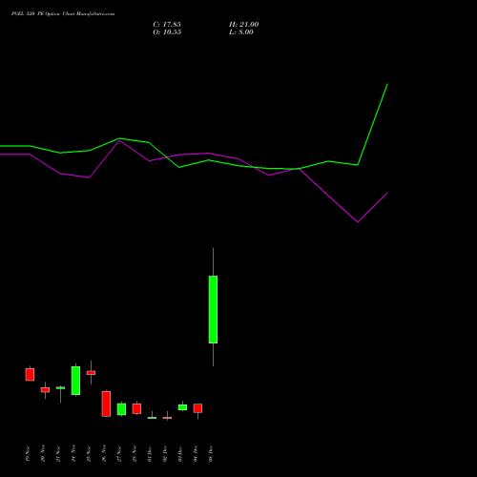Click the magenta indicator line's lowest point

(358, 222)
